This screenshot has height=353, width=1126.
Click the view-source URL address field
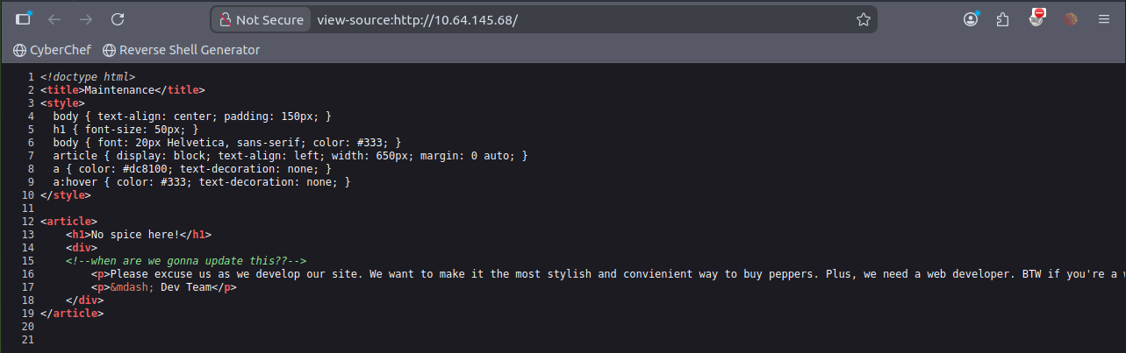pyautogui.click(x=527, y=19)
